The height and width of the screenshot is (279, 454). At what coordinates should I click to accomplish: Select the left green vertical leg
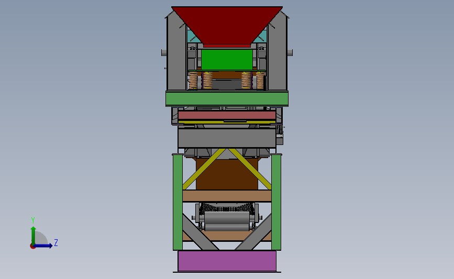click(x=178, y=202)
